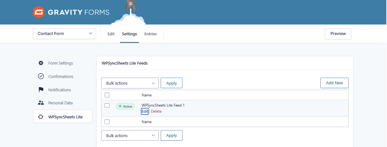
Task: Click the Personal Data people icon
Action: point(41,103)
